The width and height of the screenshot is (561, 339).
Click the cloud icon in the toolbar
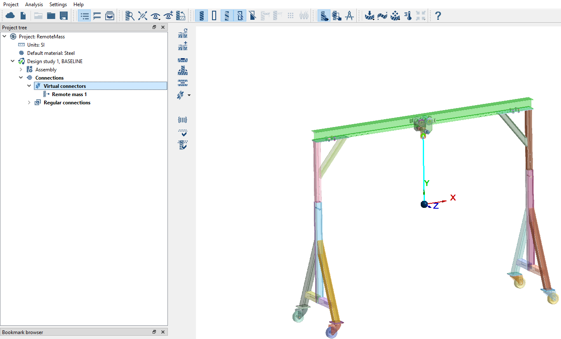tap(10, 16)
